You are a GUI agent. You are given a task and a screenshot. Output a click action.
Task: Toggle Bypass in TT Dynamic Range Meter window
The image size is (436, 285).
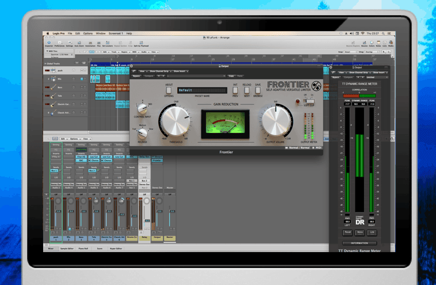336,77
